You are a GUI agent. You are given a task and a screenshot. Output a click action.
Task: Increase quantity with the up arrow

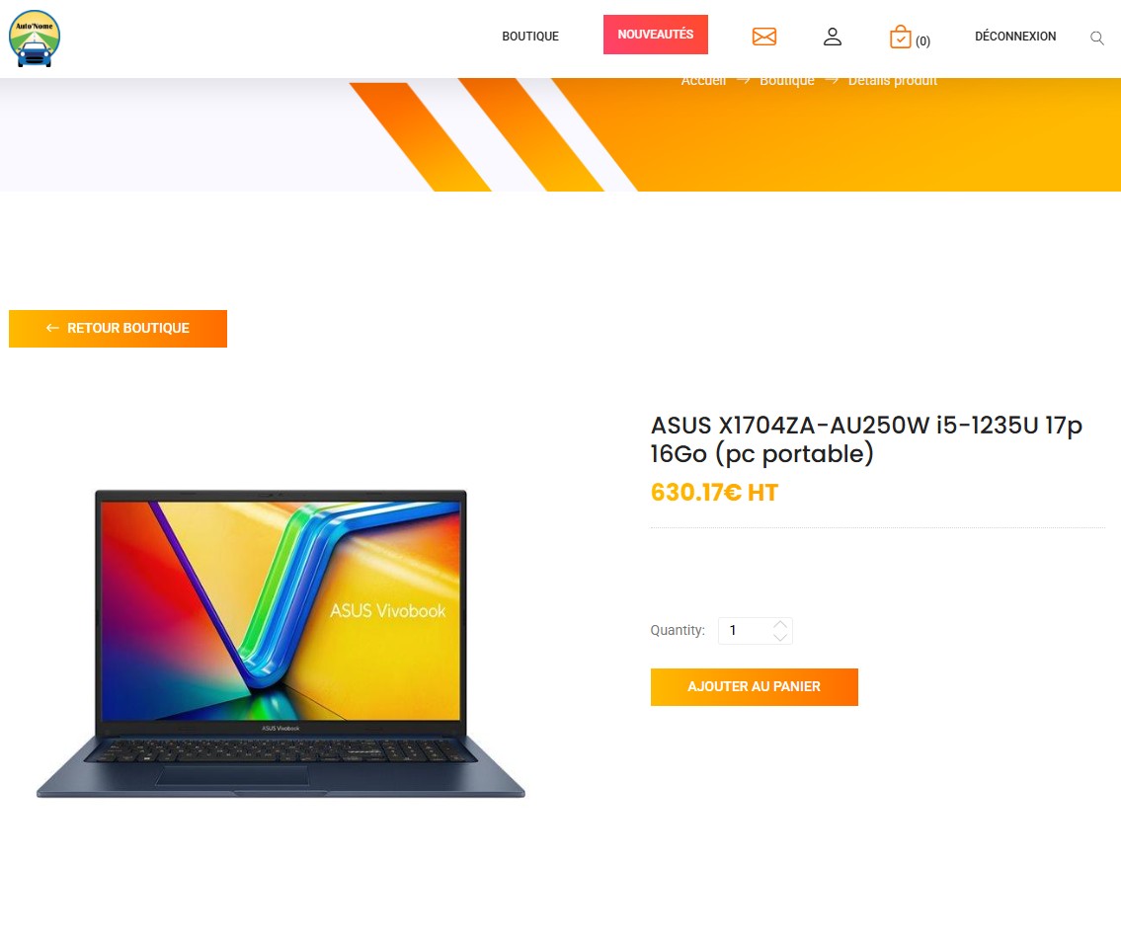[x=780, y=624]
